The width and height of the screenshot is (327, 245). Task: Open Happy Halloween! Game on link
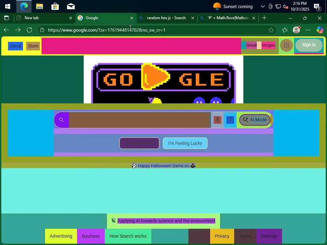tap(163, 166)
